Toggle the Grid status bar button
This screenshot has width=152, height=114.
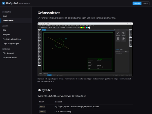[41, 75]
